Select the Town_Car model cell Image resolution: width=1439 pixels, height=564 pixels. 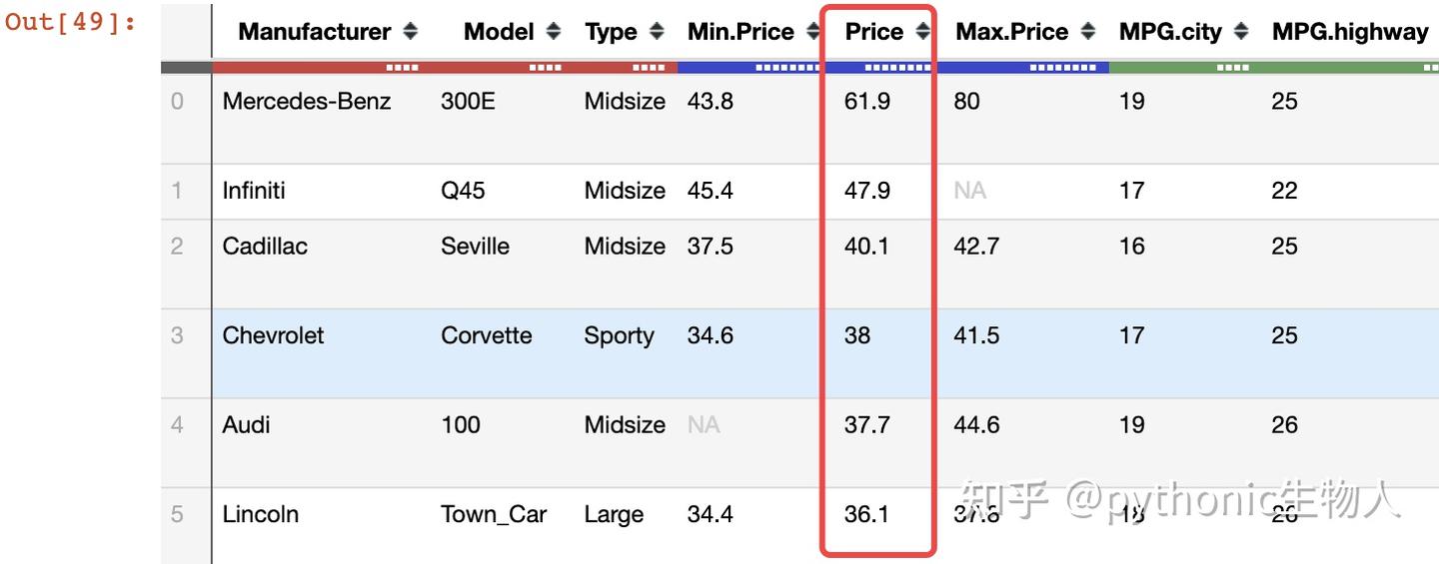(x=494, y=514)
